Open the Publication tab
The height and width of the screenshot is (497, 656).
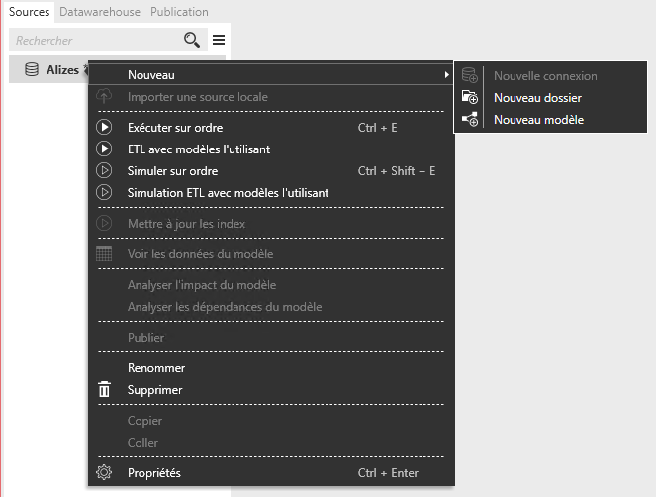179,12
